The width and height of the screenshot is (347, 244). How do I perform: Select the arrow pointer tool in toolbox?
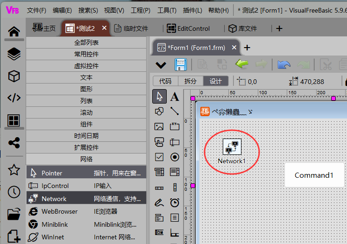pos(159,97)
